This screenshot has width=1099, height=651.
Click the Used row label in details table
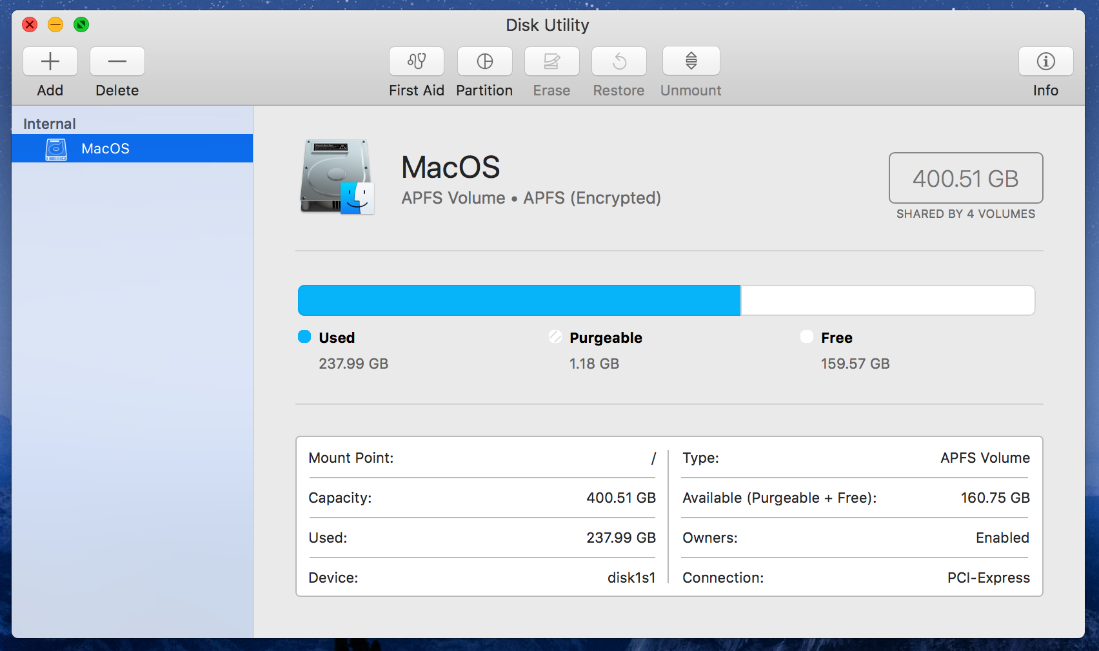point(328,538)
